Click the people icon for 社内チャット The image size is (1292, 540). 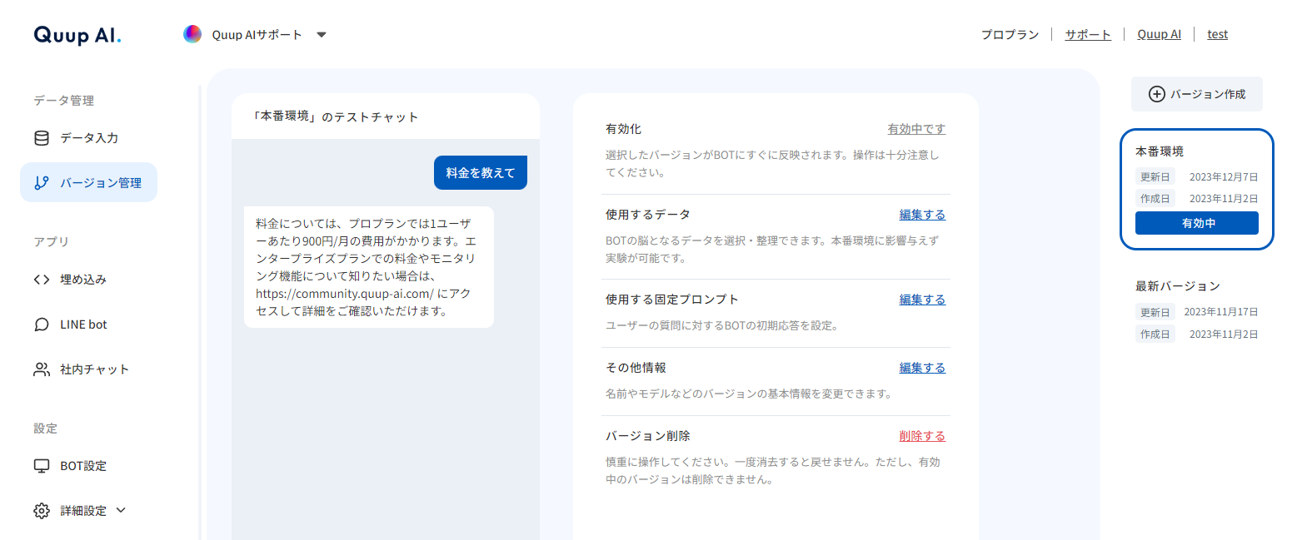(42, 369)
